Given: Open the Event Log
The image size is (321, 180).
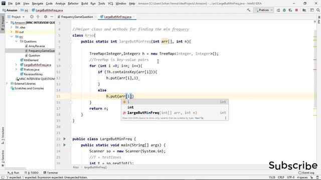Looking at the screenshot, I should [x=306, y=172].
